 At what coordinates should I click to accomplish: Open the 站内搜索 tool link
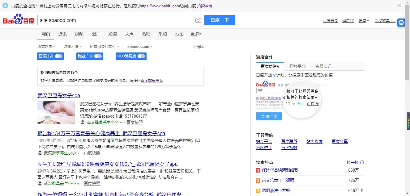click(x=314, y=141)
